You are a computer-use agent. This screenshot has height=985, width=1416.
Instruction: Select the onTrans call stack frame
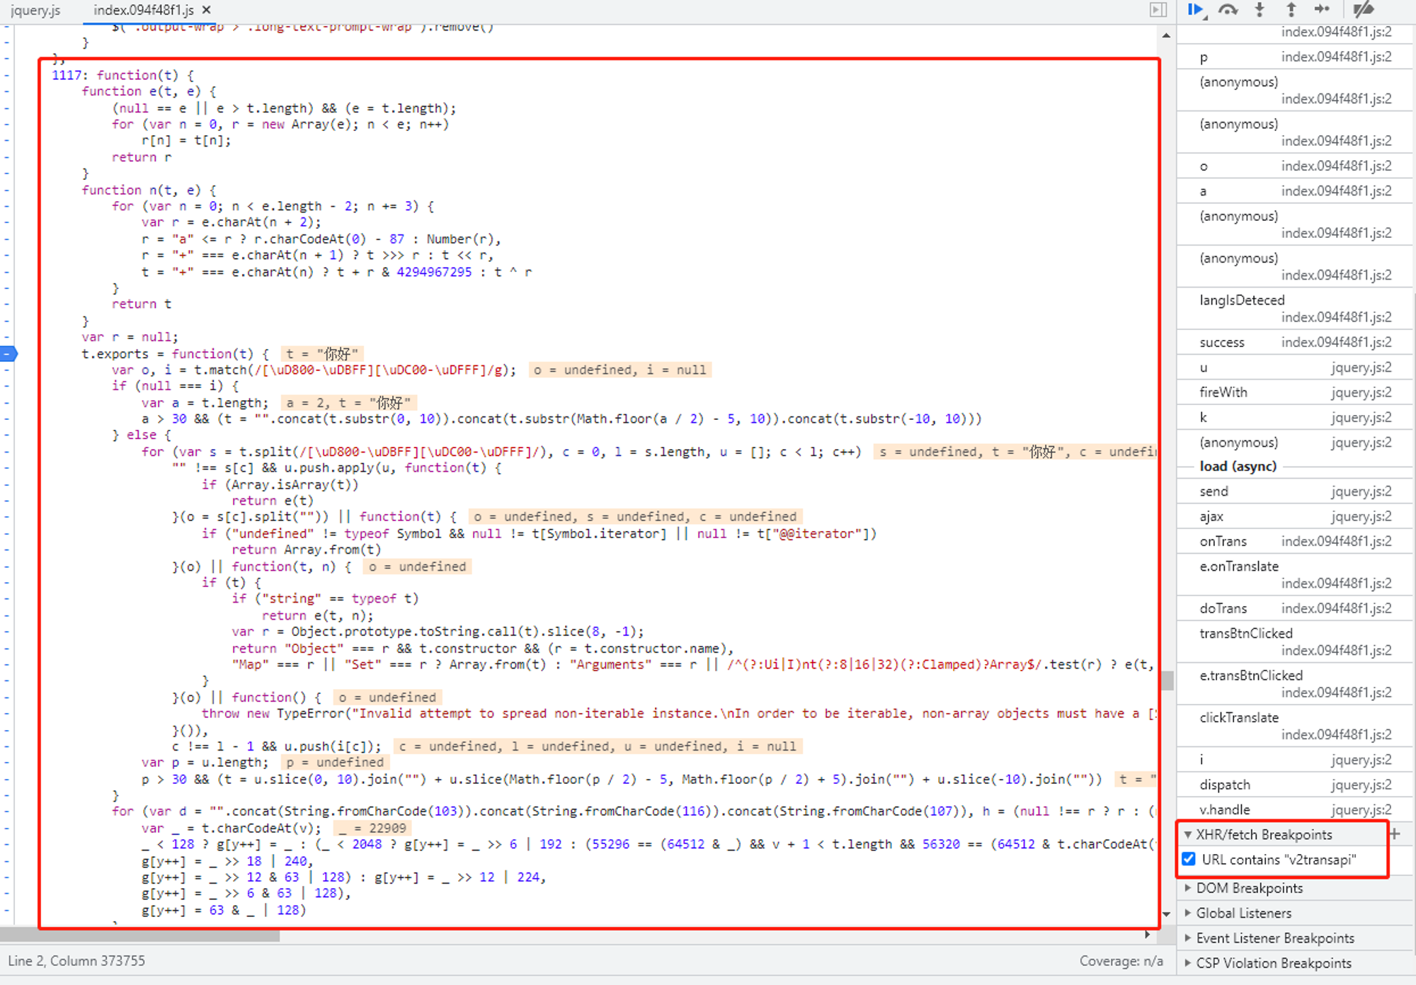pyautogui.click(x=1296, y=541)
